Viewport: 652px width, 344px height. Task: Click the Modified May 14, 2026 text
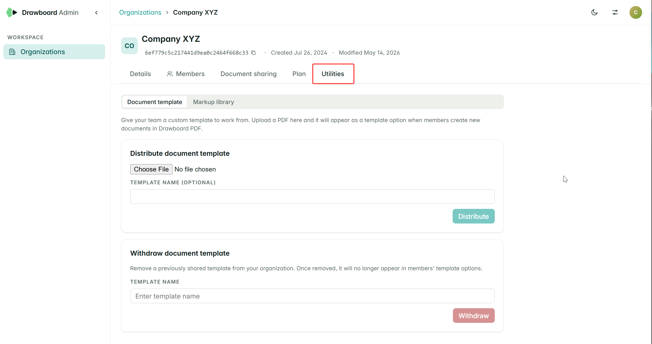point(369,53)
